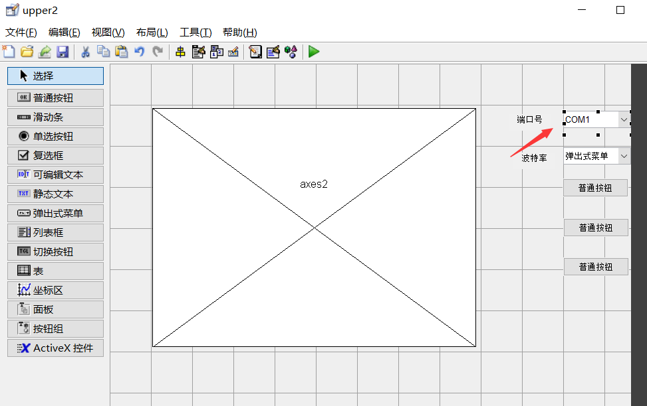The height and width of the screenshot is (406, 647).
Task: Pick the 可编辑文本 edit text component
Action: tap(55, 174)
